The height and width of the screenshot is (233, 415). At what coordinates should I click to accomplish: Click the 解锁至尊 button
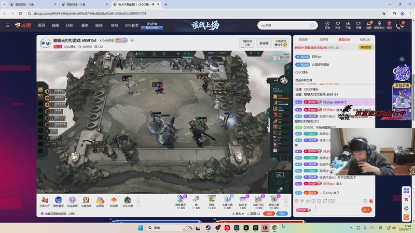coord(366,47)
